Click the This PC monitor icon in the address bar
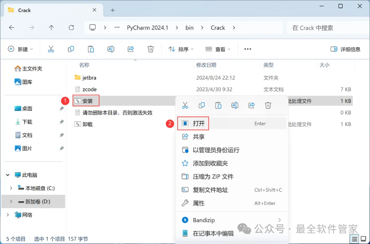Viewport: 370px width, 244px height. [x=92, y=28]
